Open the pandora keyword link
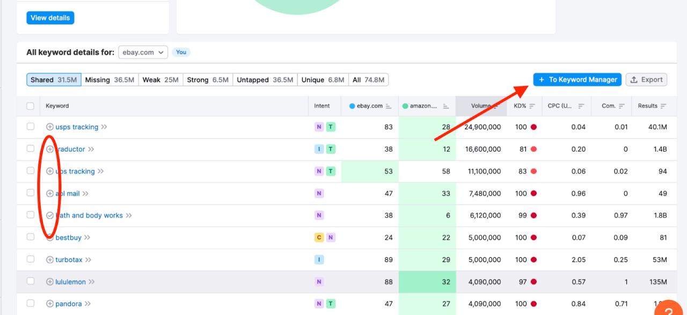Viewport: 687px width, 315px height. coord(69,304)
